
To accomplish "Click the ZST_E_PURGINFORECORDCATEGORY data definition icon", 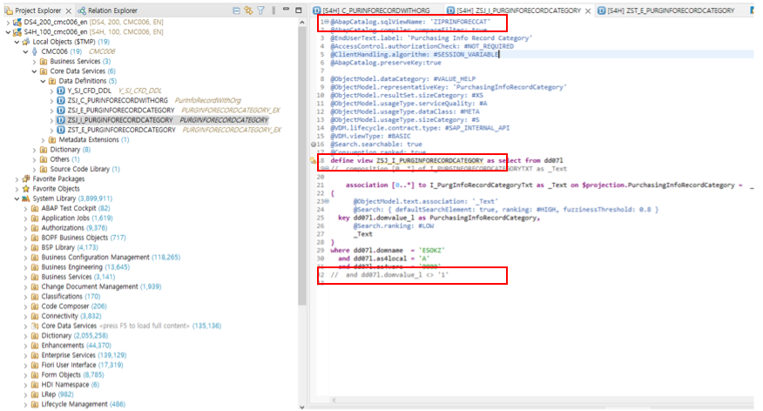I will [x=61, y=130].
